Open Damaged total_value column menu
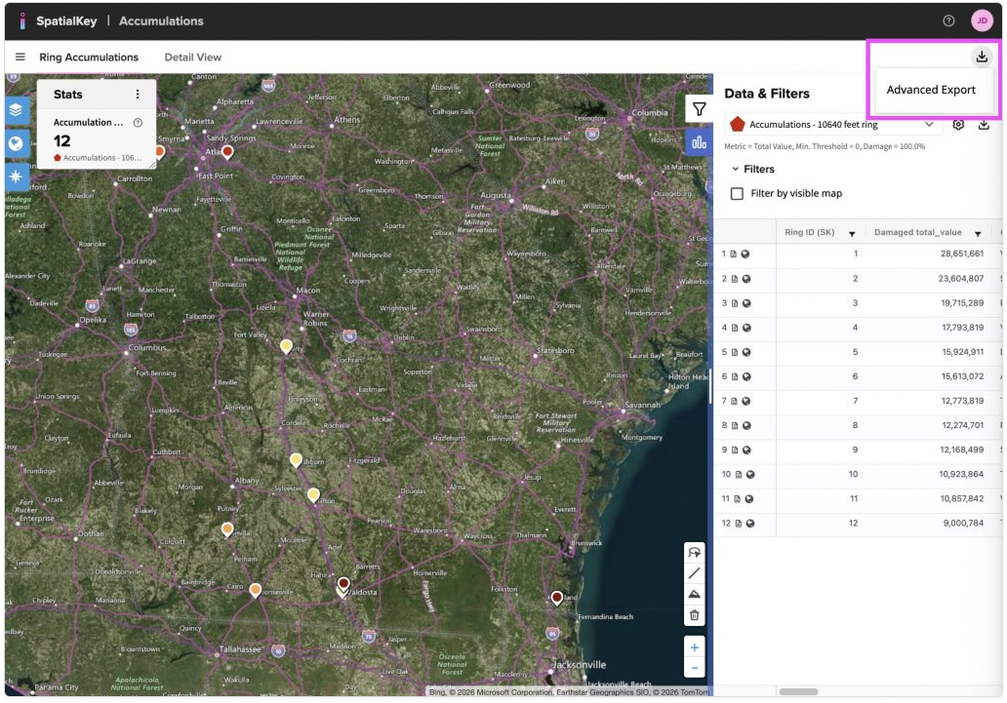Viewport: 1007px width, 703px height. [978, 233]
